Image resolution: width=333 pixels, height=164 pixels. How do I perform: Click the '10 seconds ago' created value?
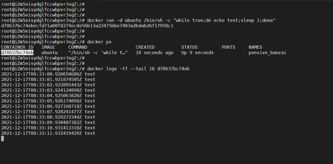point(154,52)
